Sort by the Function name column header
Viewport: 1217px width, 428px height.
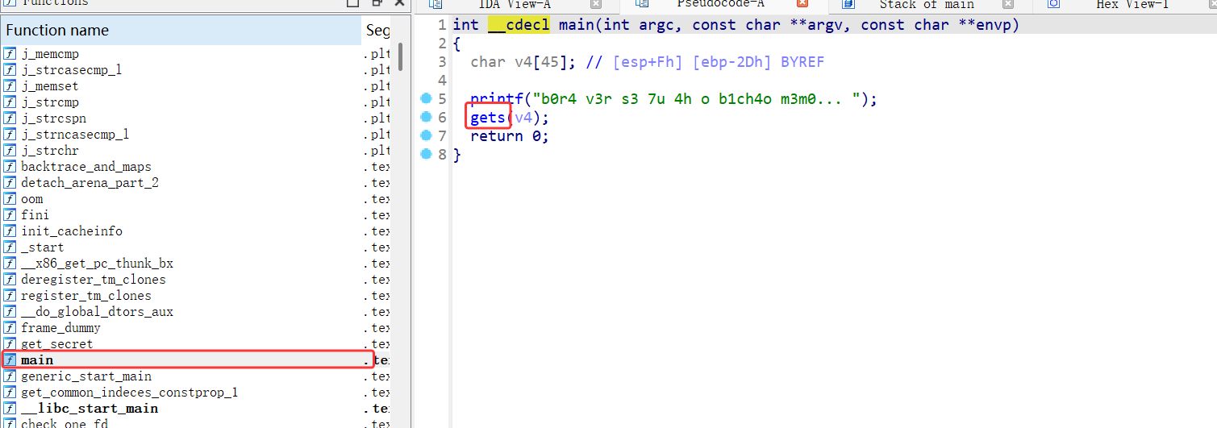coord(181,31)
